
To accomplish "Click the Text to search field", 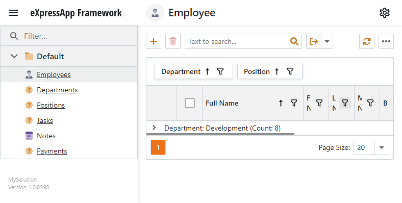I will (x=236, y=41).
